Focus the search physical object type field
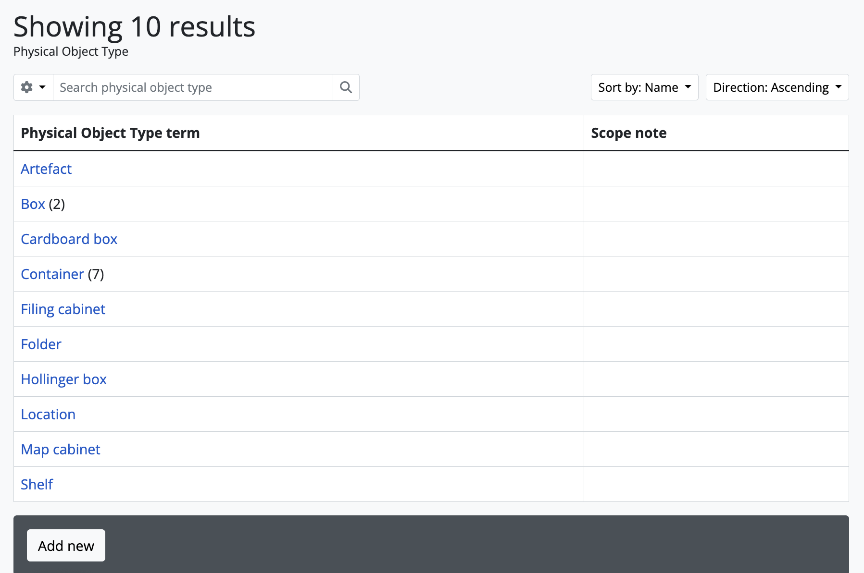 click(192, 87)
